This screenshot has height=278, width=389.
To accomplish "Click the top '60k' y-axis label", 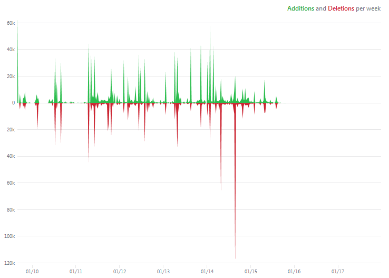I will tap(11, 23).
